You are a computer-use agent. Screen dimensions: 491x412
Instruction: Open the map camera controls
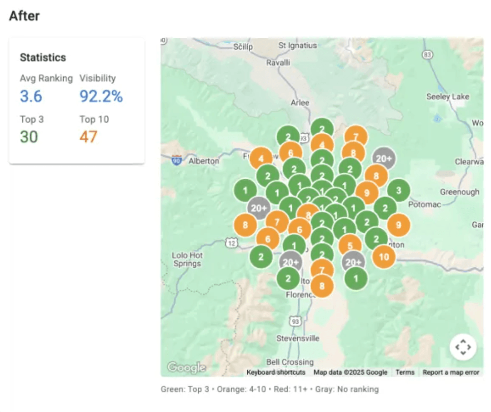point(463,347)
